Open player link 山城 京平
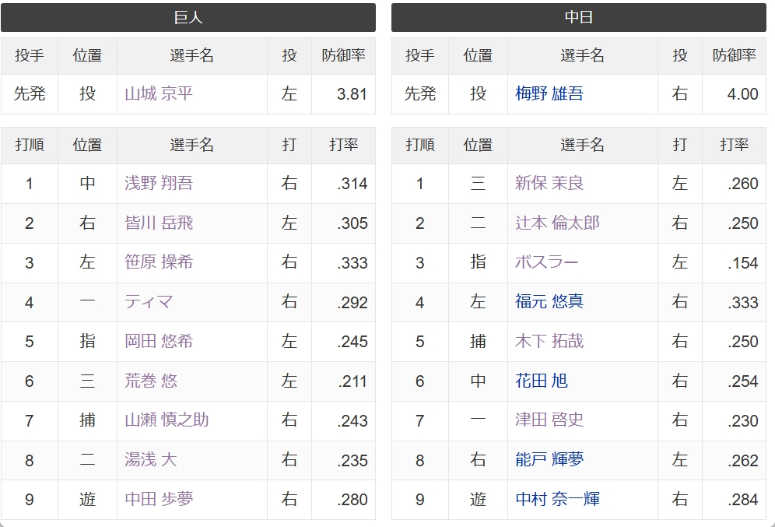775x527 pixels. (x=159, y=93)
